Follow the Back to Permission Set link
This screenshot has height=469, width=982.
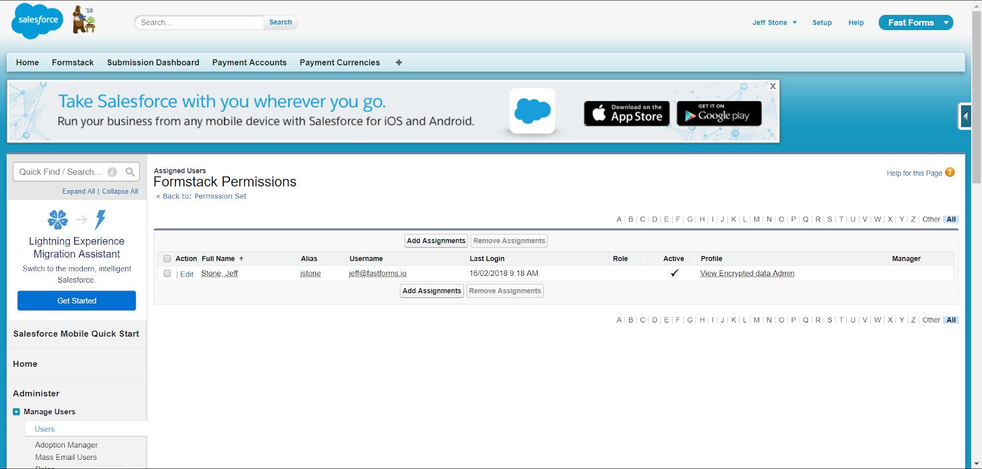[x=204, y=196]
